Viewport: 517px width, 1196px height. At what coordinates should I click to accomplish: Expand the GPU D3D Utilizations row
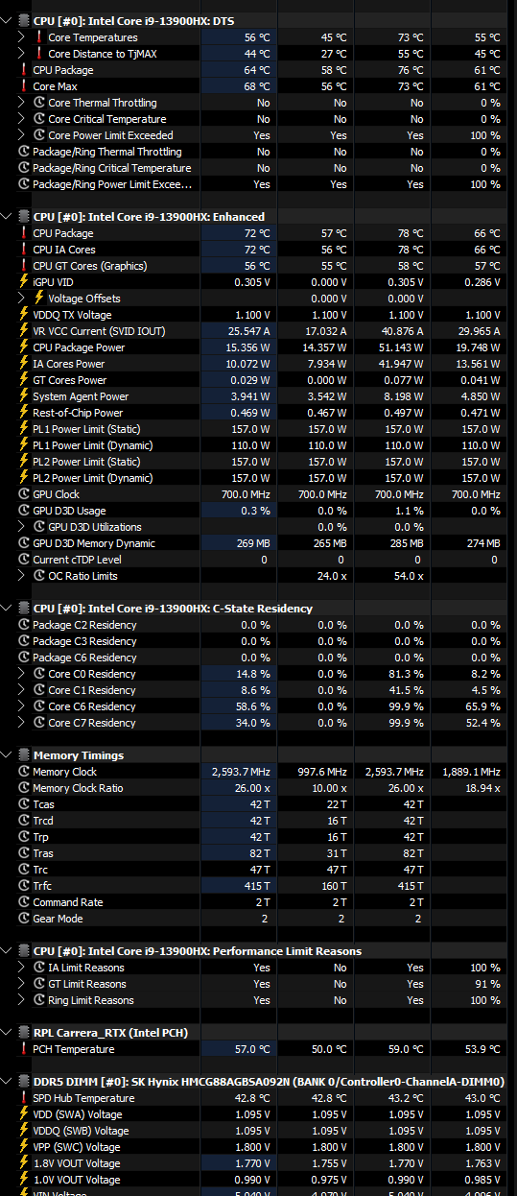tap(23, 527)
